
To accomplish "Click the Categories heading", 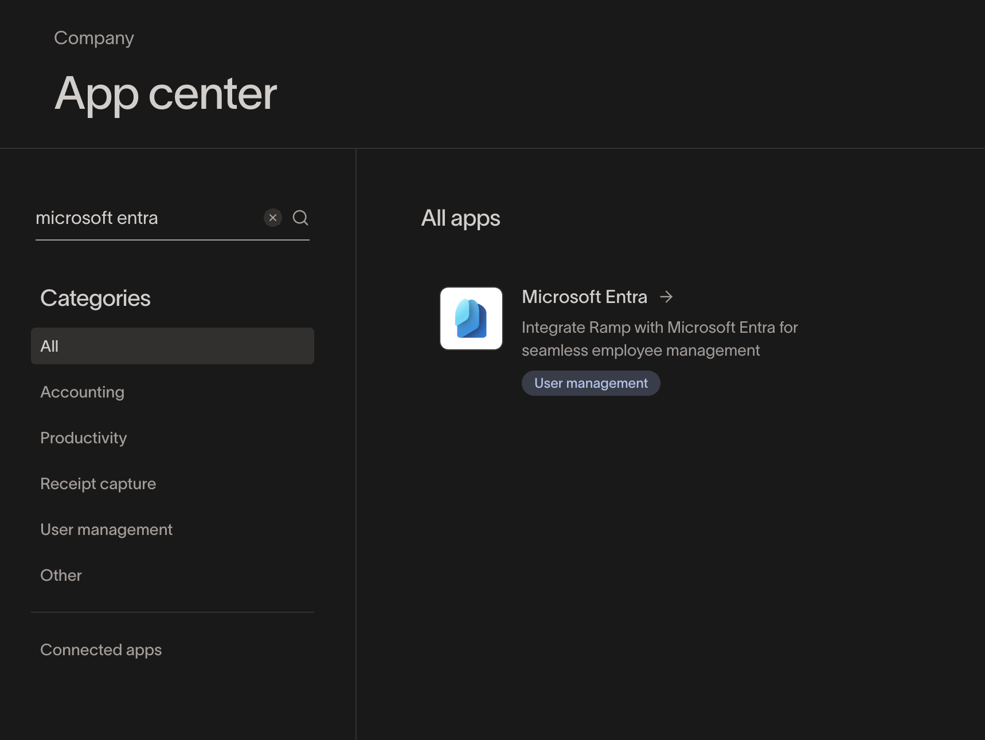I will 95,298.
